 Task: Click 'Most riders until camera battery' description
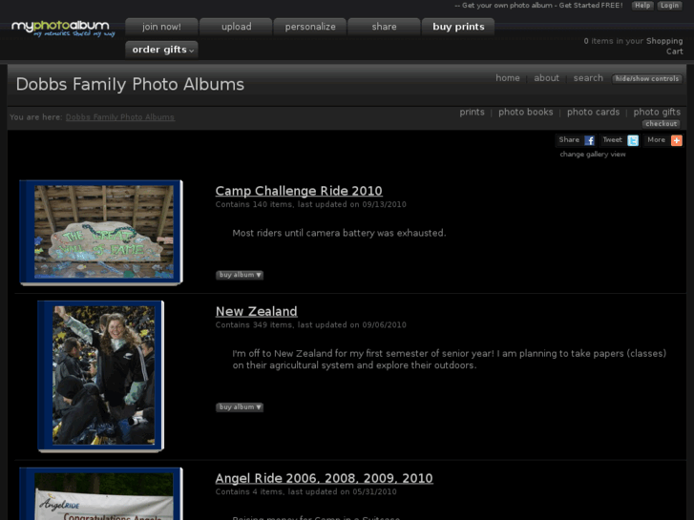(x=339, y=233)
